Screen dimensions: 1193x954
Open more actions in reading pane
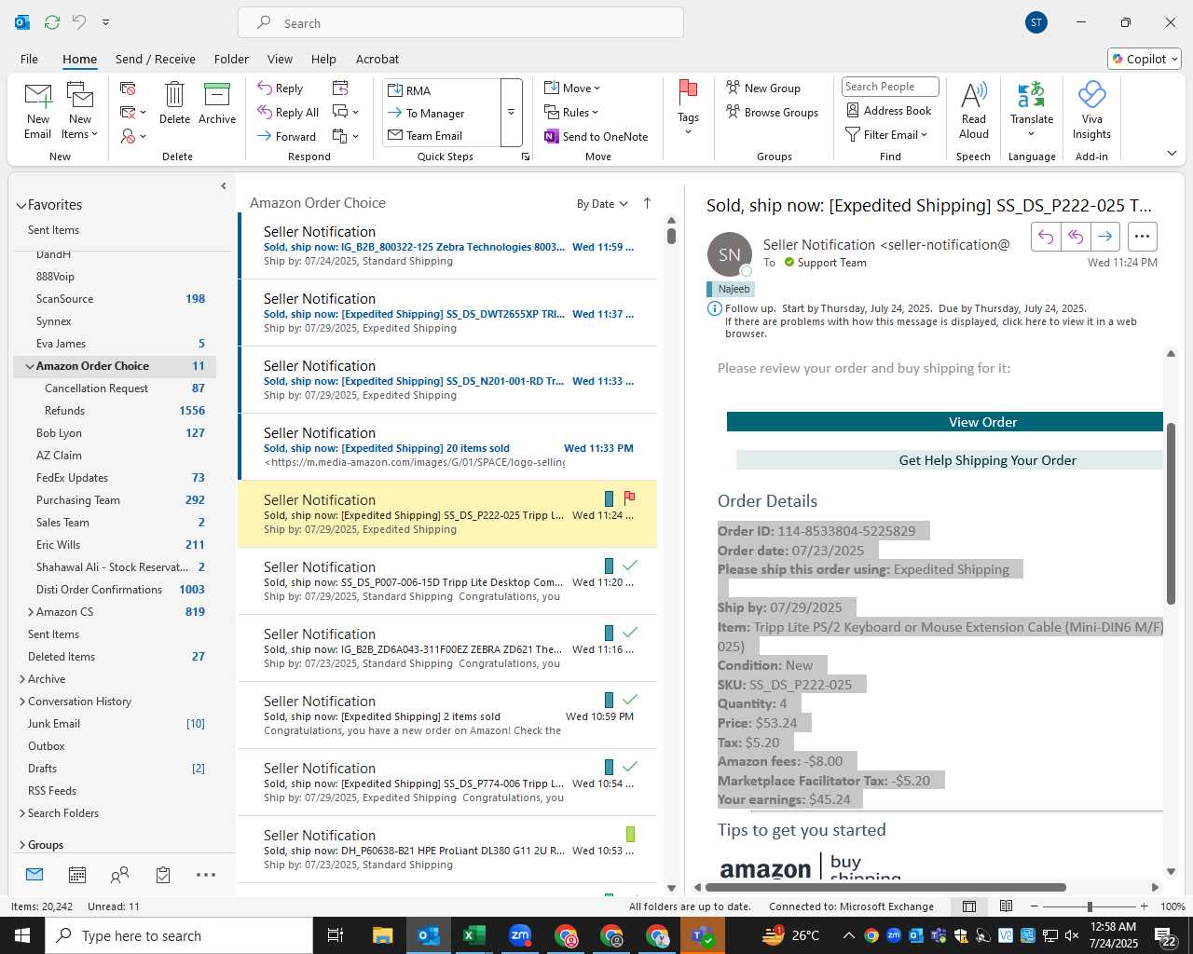(1143, 237)
